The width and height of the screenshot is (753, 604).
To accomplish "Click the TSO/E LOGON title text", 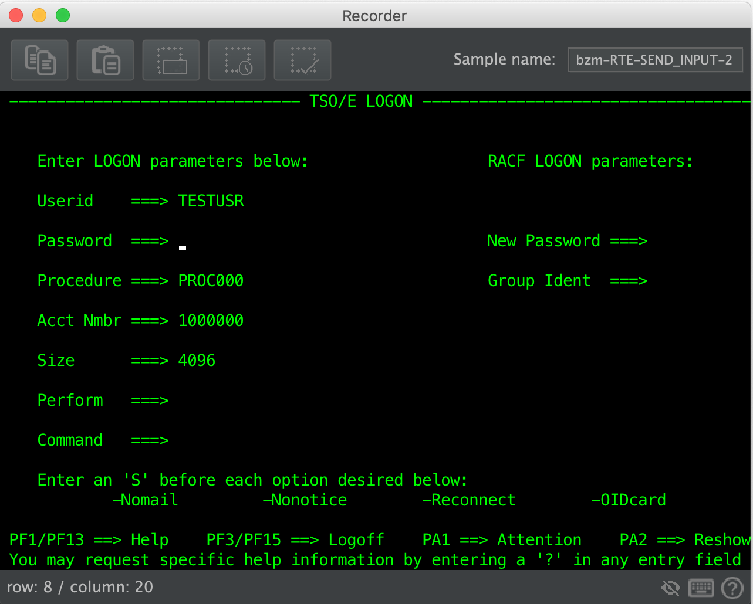I will [x=361, y=101].
